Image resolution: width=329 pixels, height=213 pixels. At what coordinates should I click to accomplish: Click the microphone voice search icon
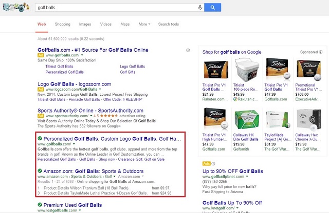[x=200, y=7]
